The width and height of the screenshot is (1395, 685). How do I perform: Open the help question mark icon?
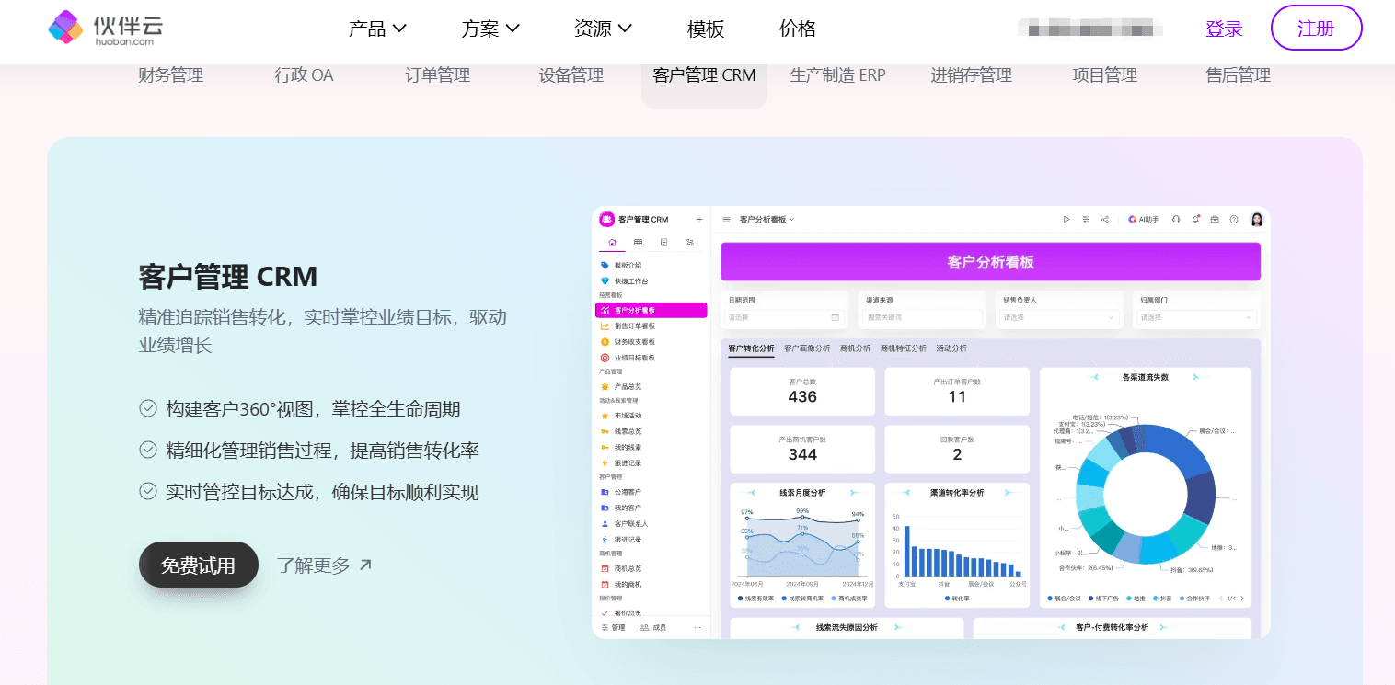coord(1234,220)
